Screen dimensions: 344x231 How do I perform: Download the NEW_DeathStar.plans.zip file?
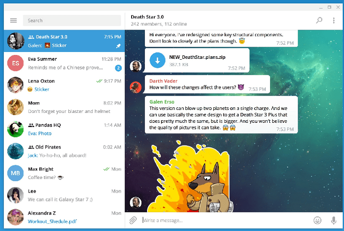[x=157, y=60]
